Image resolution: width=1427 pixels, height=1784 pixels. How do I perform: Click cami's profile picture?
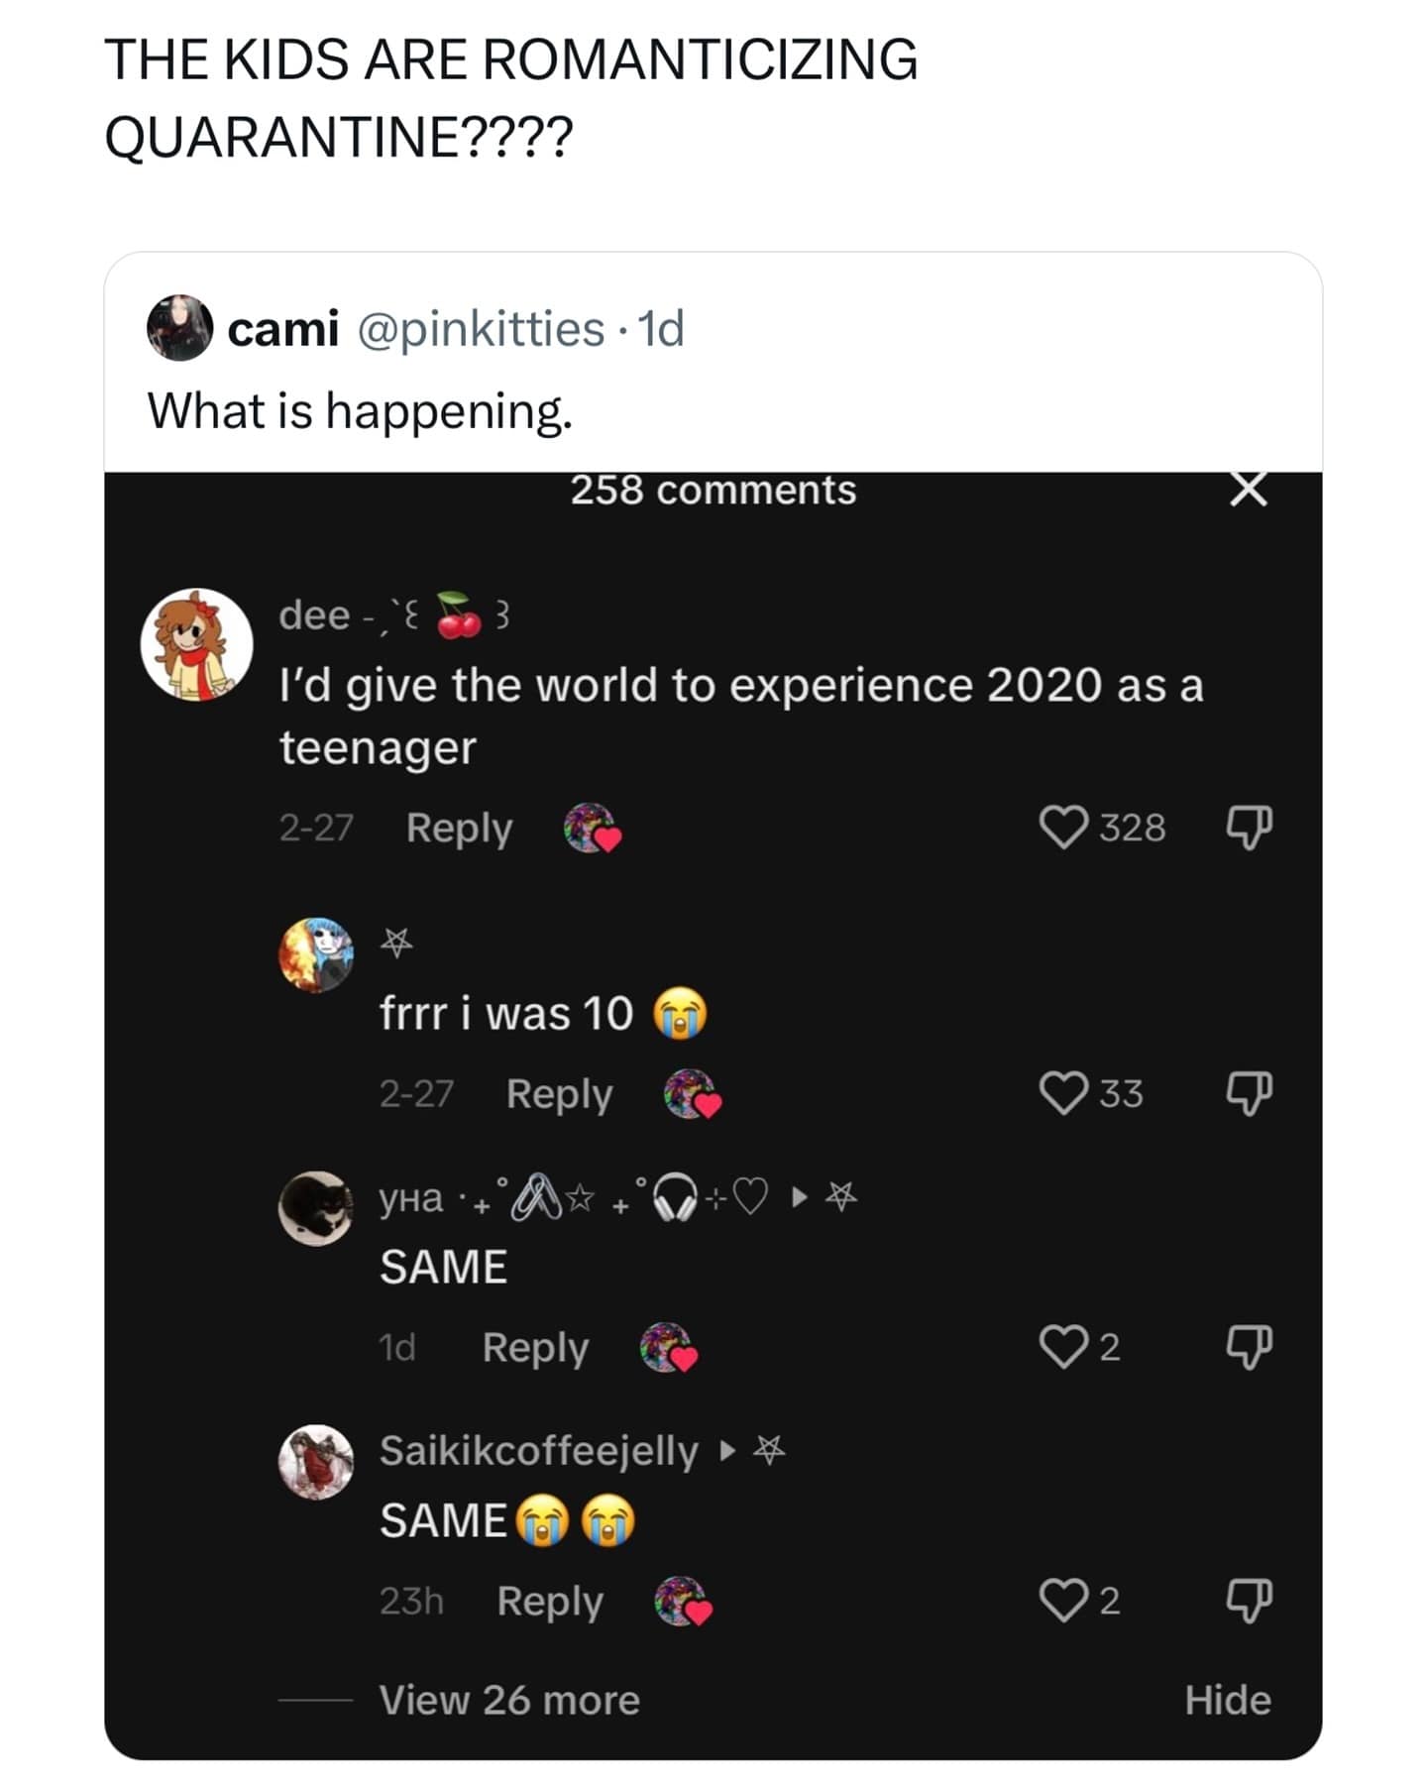[x=179, y=327]
